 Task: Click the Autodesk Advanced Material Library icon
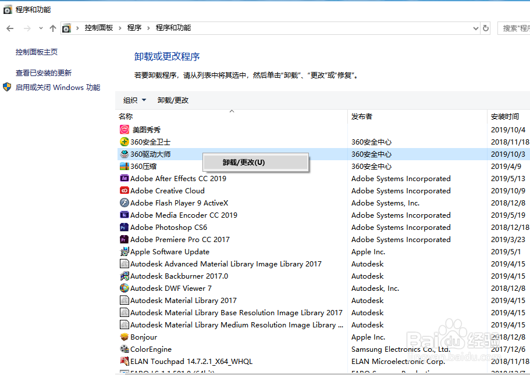(125, 264)
